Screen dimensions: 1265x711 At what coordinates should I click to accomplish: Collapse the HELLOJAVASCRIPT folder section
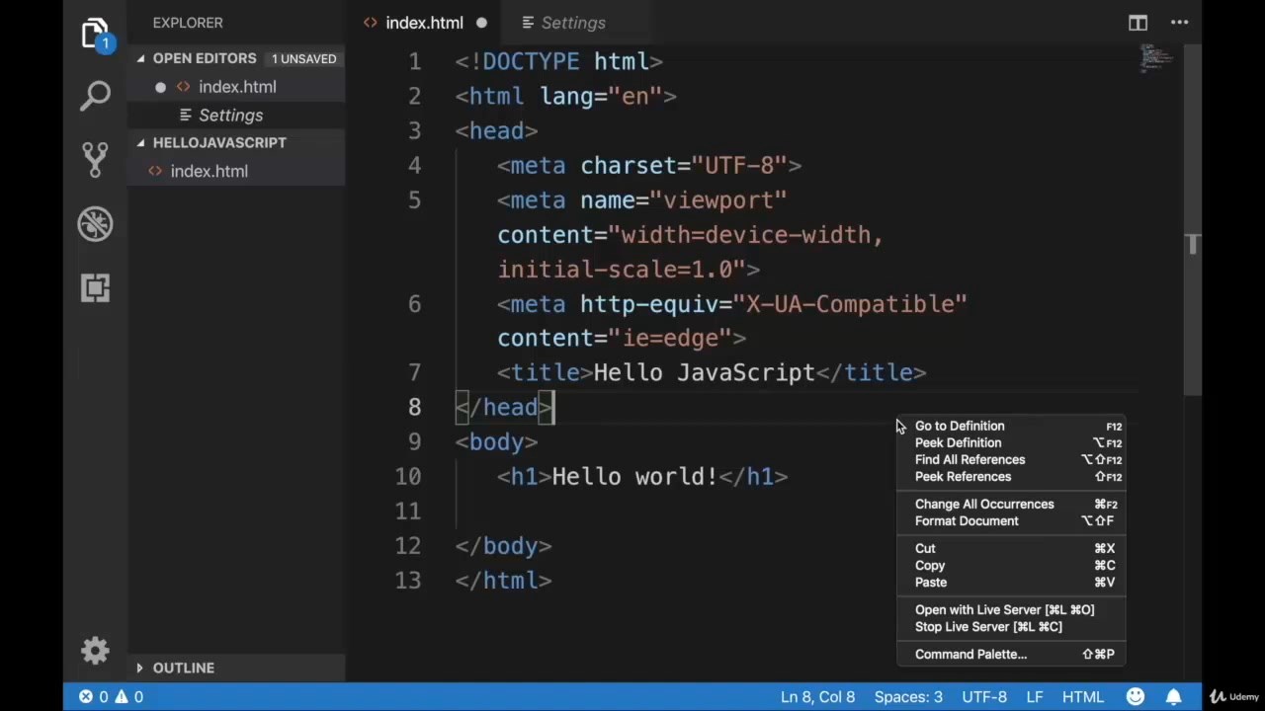click(x=141, y=142)
